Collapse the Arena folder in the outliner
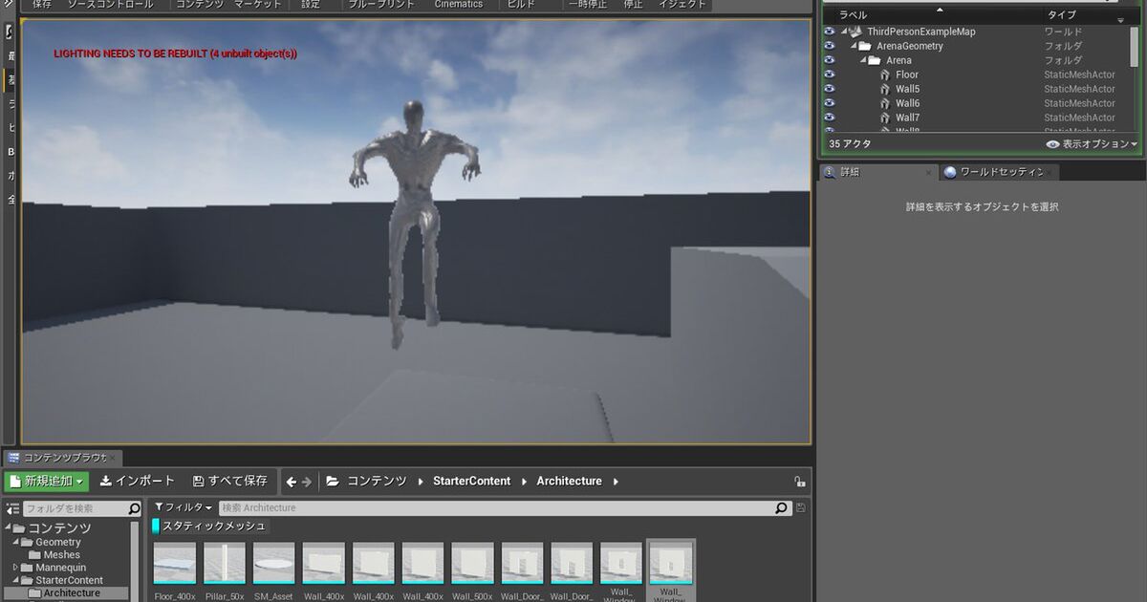The height and width of the screenshot is (602, 1147). point(863,60)
